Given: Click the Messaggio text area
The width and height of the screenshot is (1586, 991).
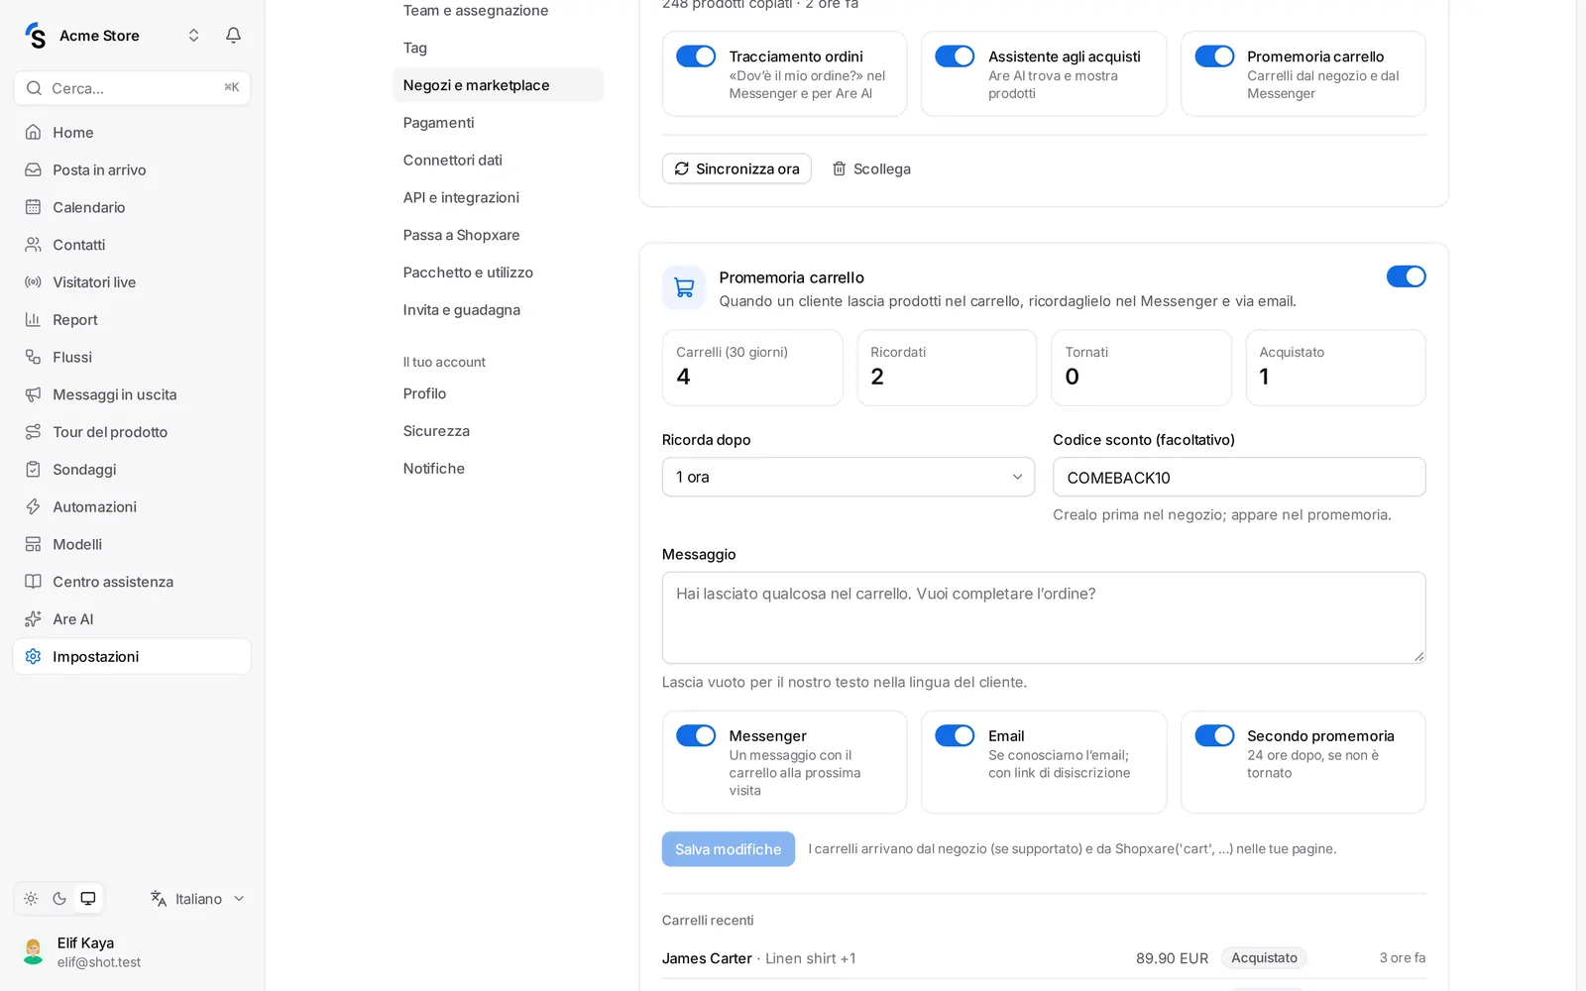Looking at the screenshot, I should [x=1044, y=617].
